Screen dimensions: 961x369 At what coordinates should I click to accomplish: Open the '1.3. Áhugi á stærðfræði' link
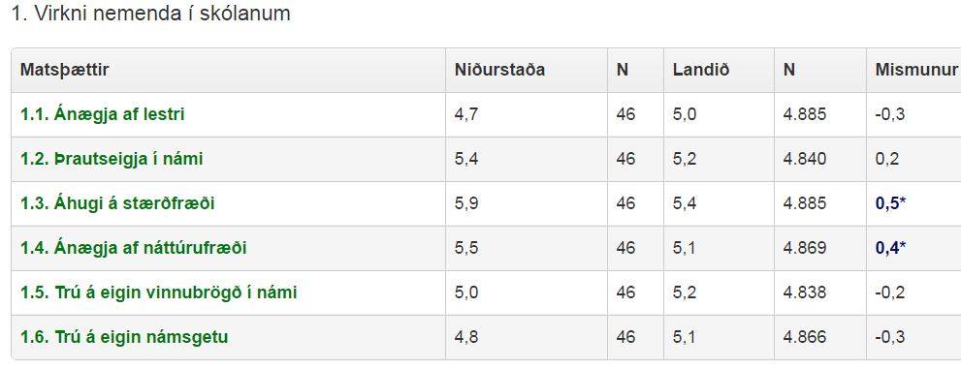click(x=117, y=203)
